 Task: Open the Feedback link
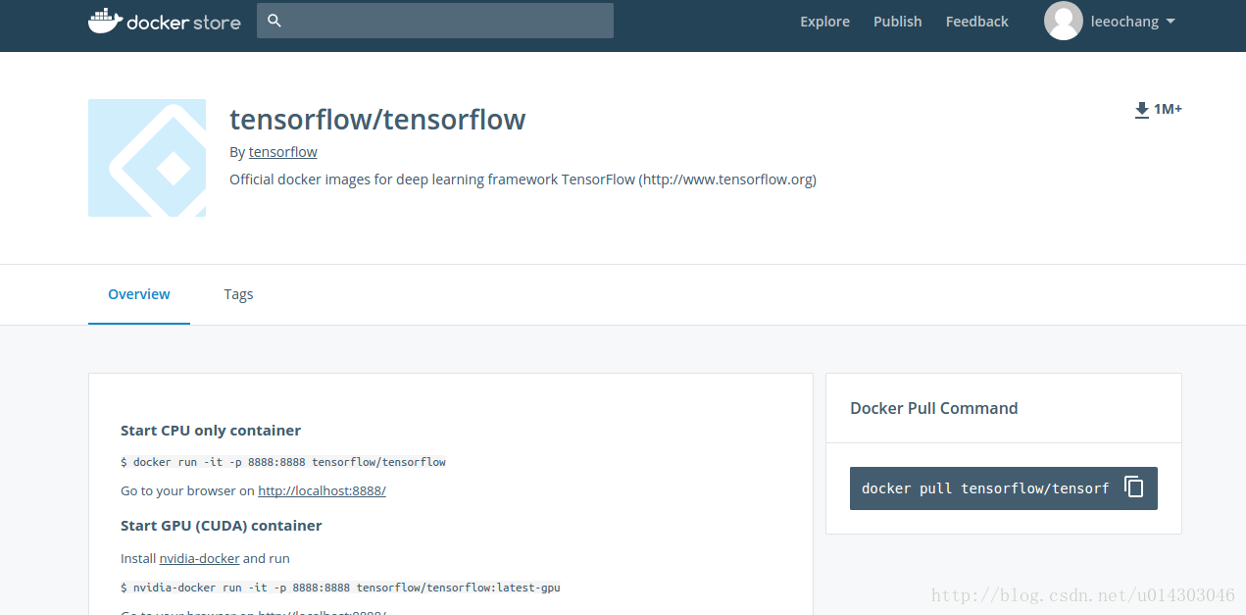(x=976, y=22)
